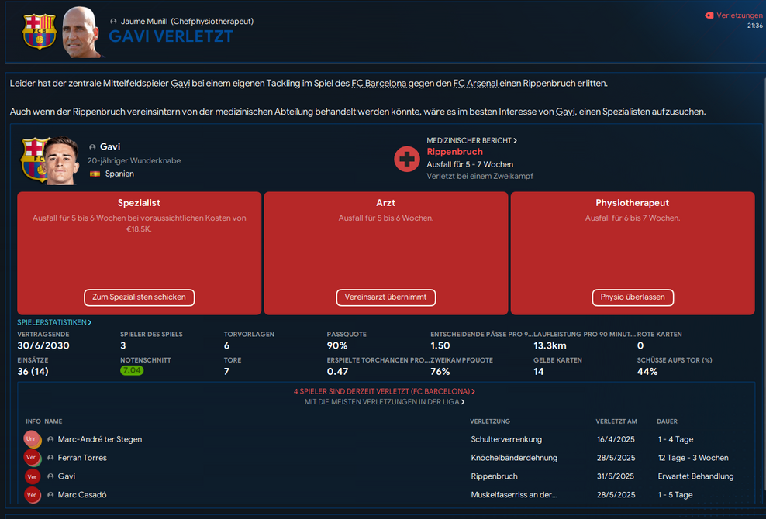Screen dimensions: 766x519
Task: Expand the Spielerstatistiken section
Action: (x=54, y=322)
